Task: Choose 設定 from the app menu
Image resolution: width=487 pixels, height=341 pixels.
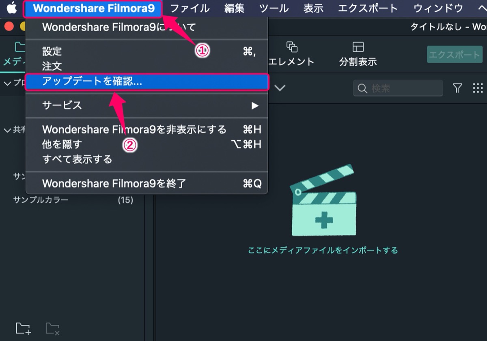Action: (147, 51)
